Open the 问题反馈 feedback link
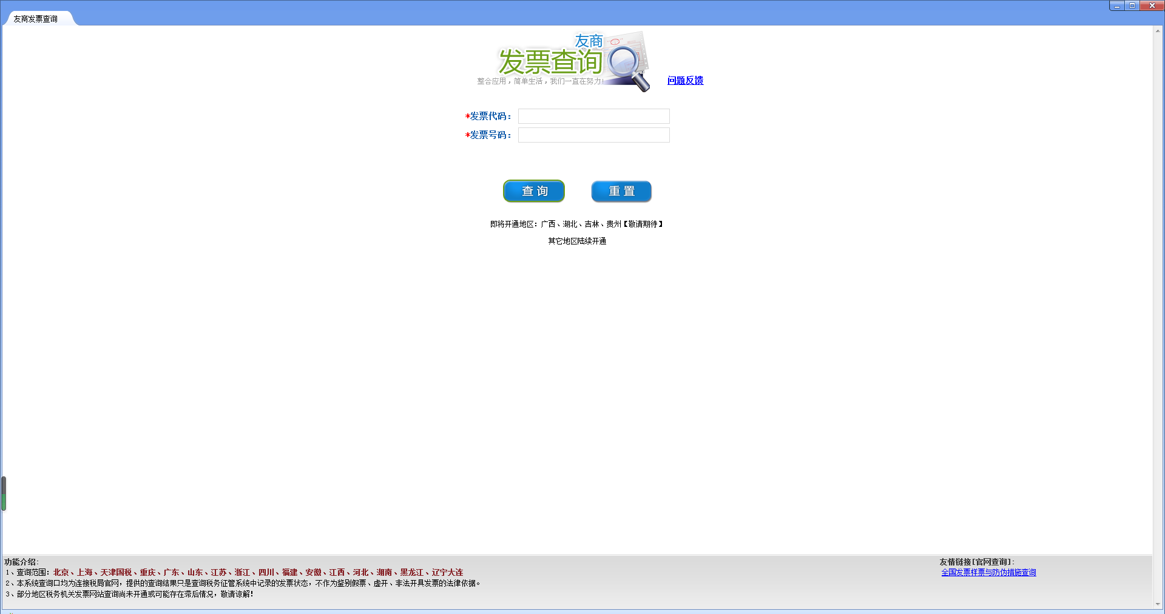This screenshot has width=1165, height=614. pyautogui.click(x=685, y=81)
